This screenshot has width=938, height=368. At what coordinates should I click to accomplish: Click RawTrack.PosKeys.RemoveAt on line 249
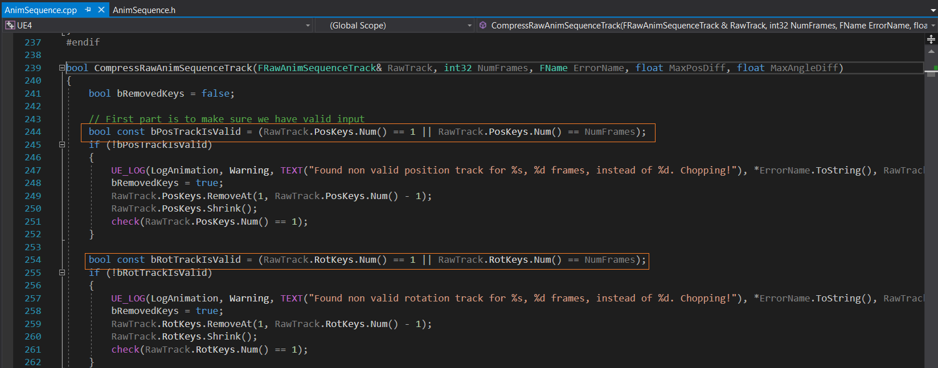pos(181,196)
